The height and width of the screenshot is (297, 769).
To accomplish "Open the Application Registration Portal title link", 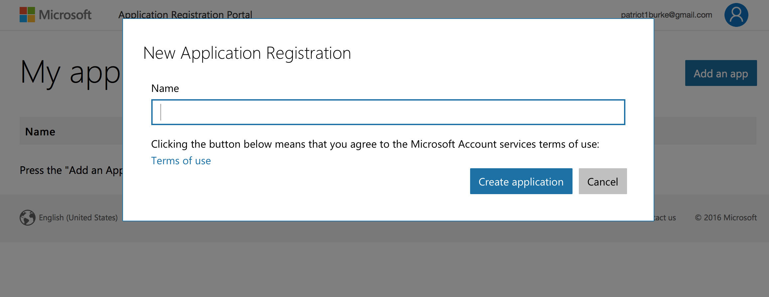I will pyautogui.click(x=185, y=14).
